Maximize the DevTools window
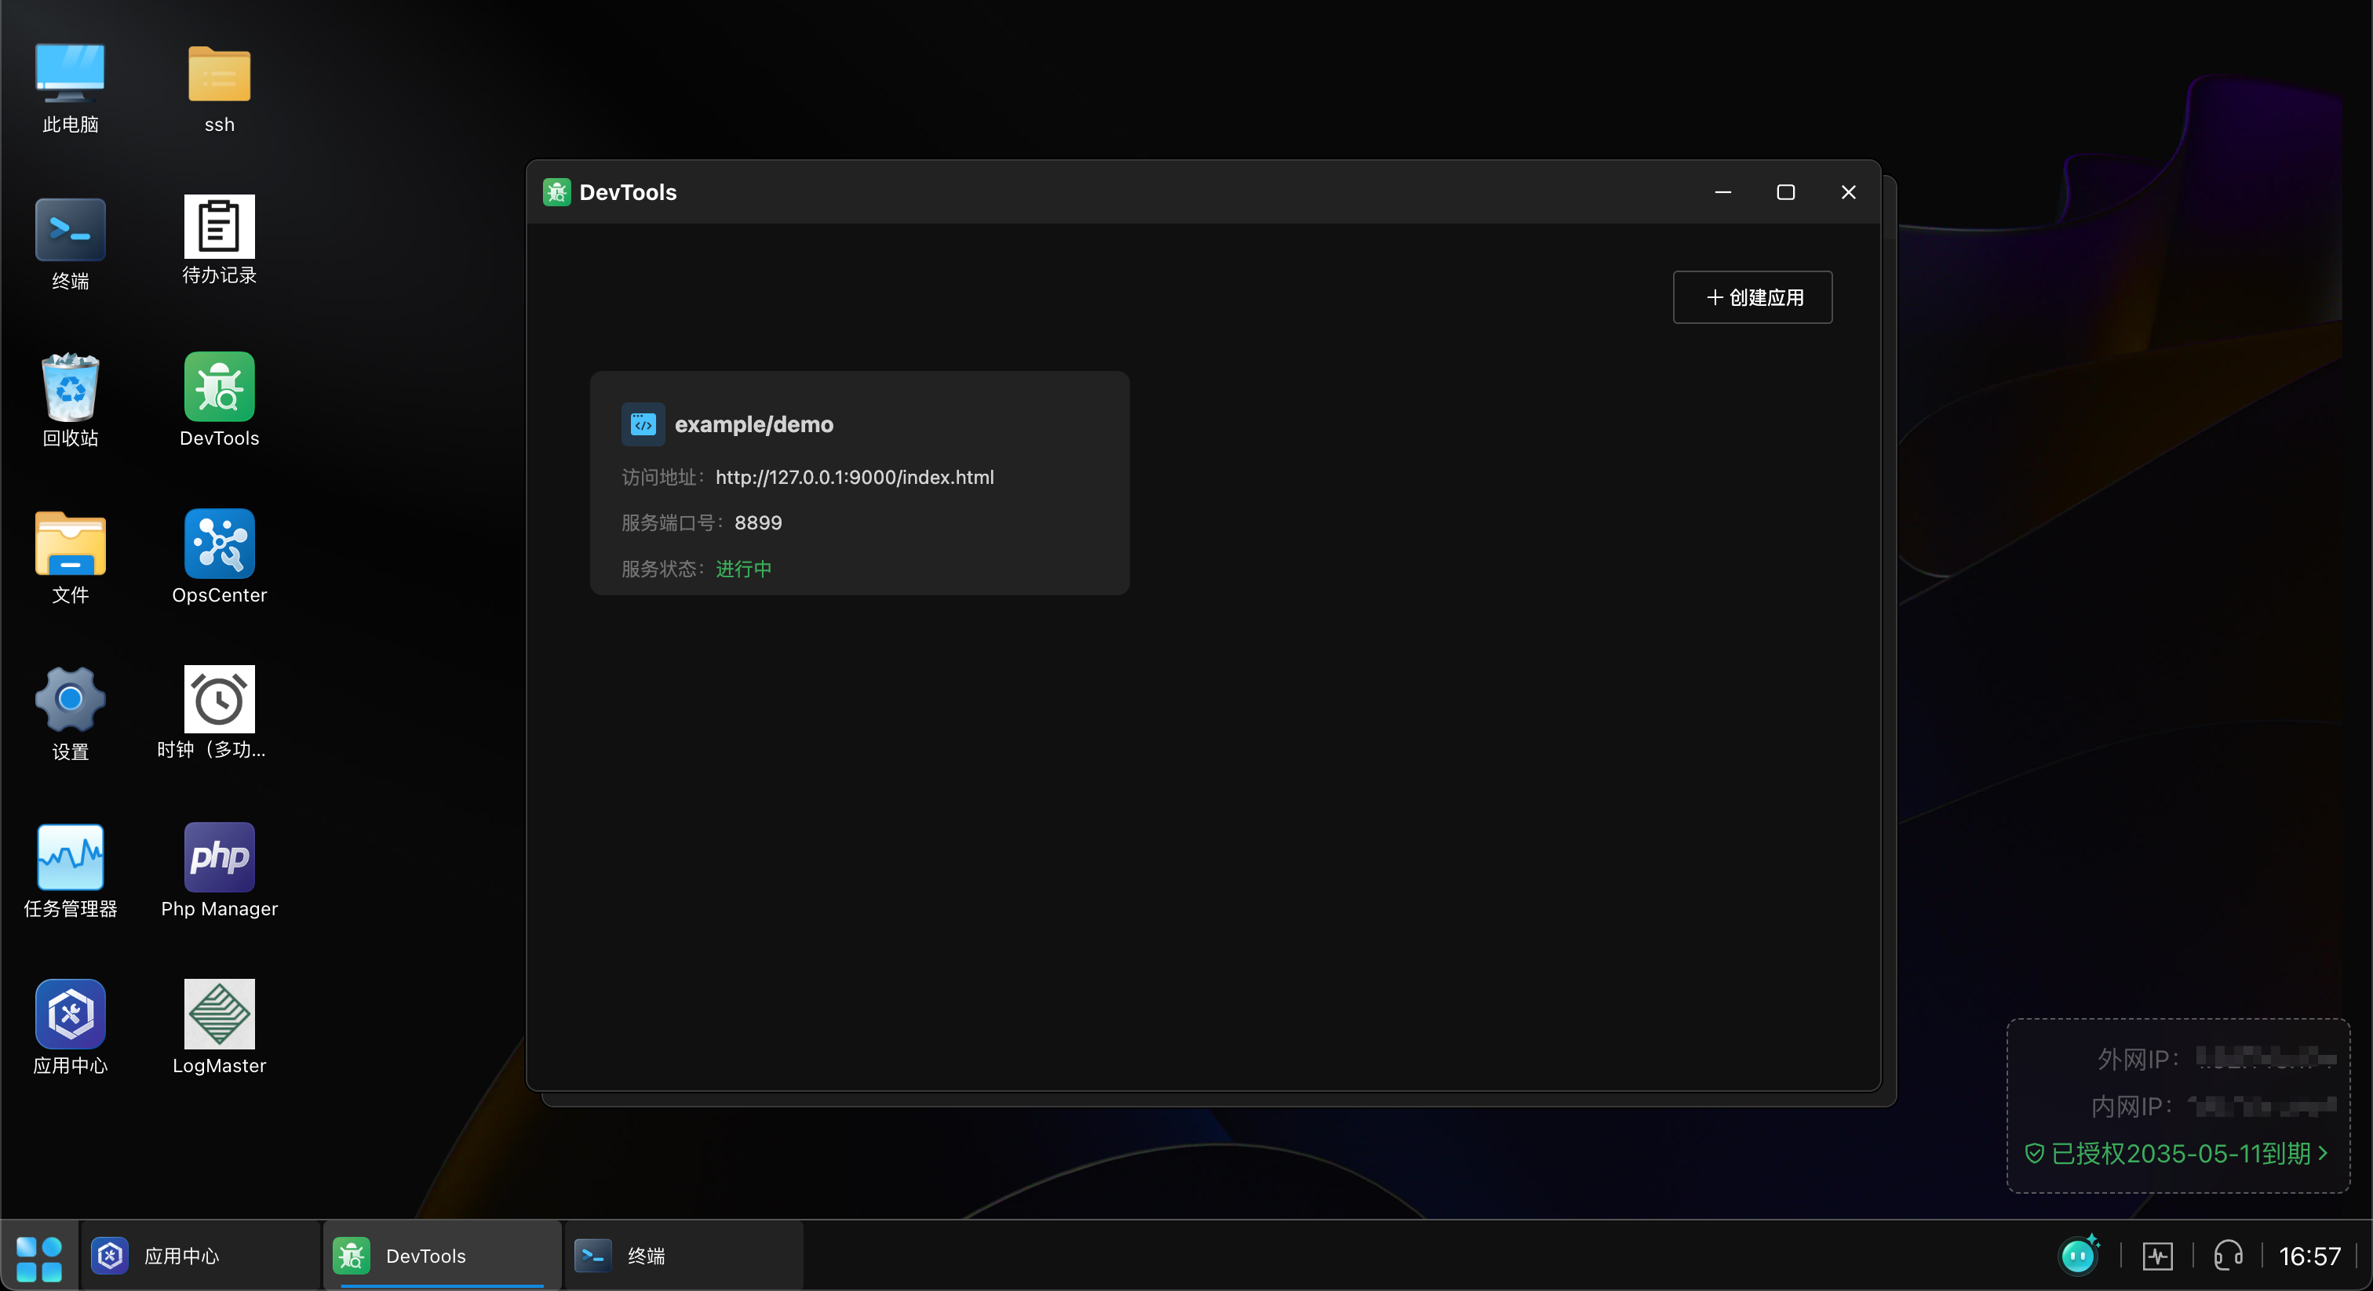This screenshot has width=2373, height=1291. click(1785, 191)
